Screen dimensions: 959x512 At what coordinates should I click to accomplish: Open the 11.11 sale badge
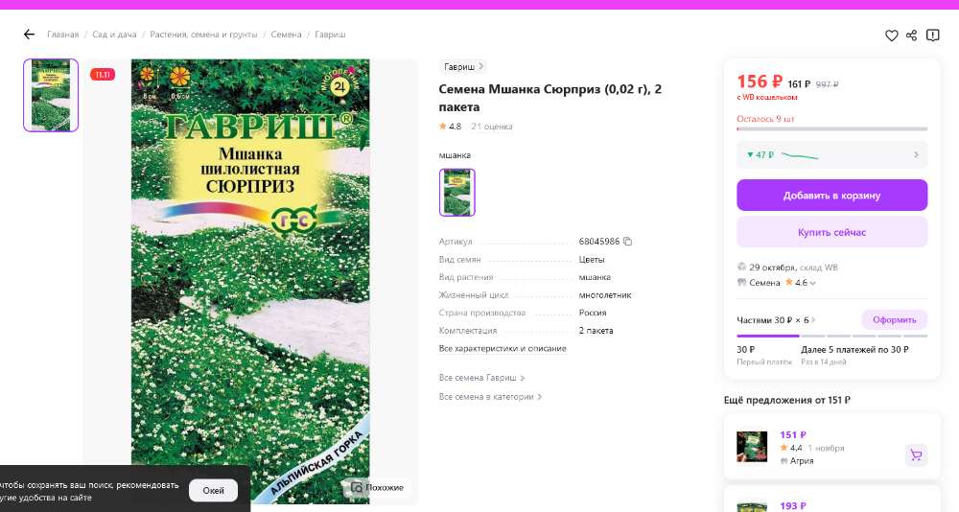tap(103, 75)
